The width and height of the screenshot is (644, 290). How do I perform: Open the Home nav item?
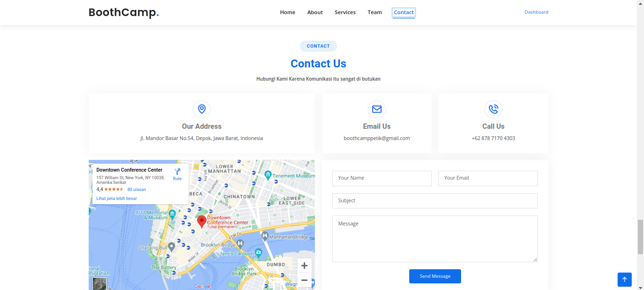coord(288,12)
